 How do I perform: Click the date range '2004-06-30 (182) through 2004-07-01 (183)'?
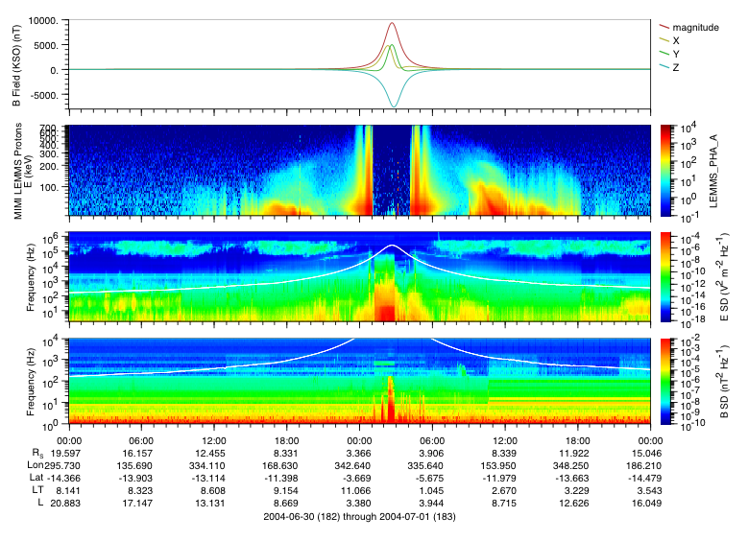point(359,517)
